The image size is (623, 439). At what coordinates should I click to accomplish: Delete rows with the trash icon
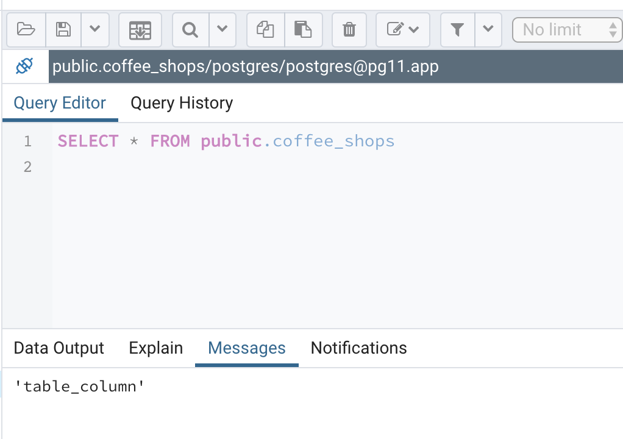[349, 29]
